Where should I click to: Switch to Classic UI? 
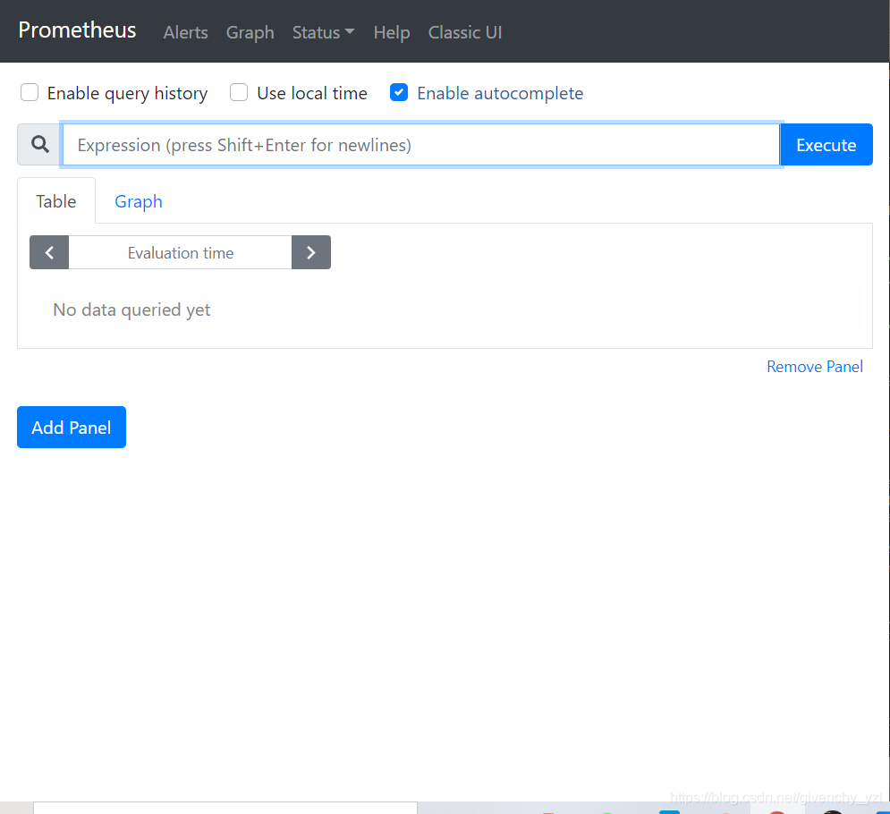coord(465,32)
